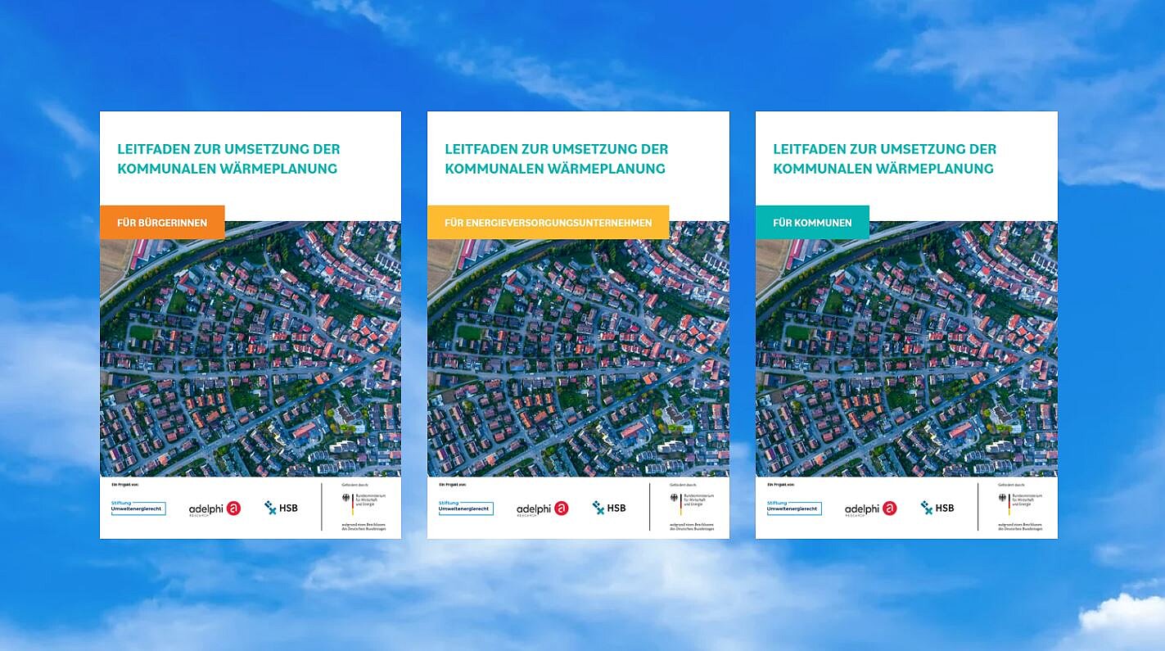Click the adelphi logo on the Kommunen cover
The height and width of the screenshot is (651, 1165).
(x=870, y=509)
